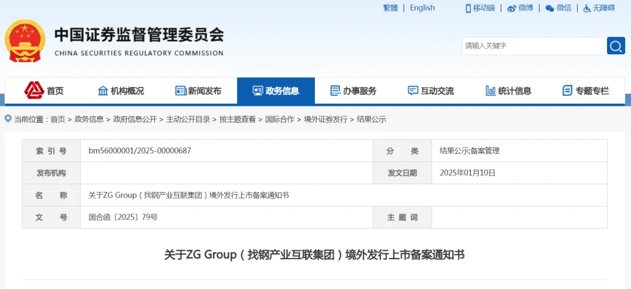This screenshot has width=631, height=289.
Task: Click the CSRC national emblem logo
Action: tap(25, 41)
